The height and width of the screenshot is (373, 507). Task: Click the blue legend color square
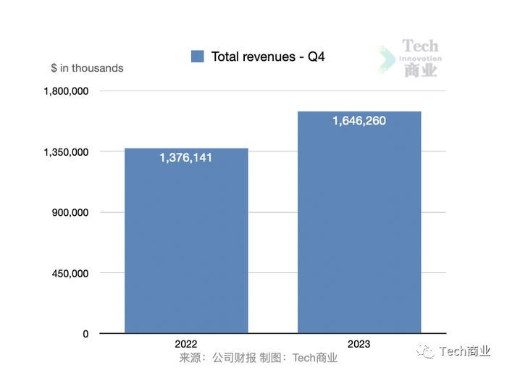(197, 56)
